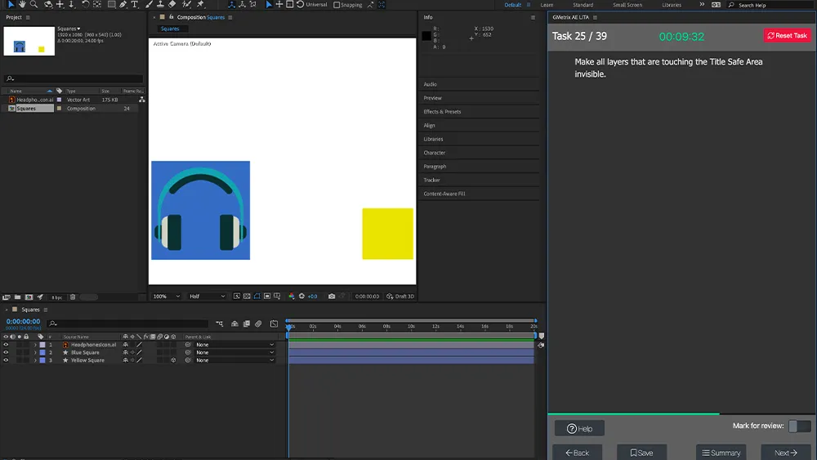The width and height of the screenshot is (817, 460).
Task: Toggle Mark for review switch
Action: [x=799, y=426]
